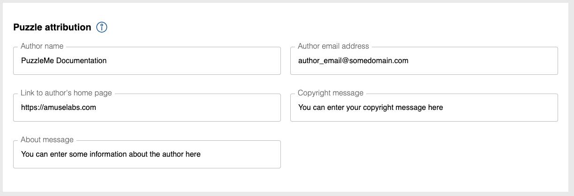This screenshot has width=574, height=196.
Task: Click the word "Documentation" in Author name
Action: tap(82, 60)
